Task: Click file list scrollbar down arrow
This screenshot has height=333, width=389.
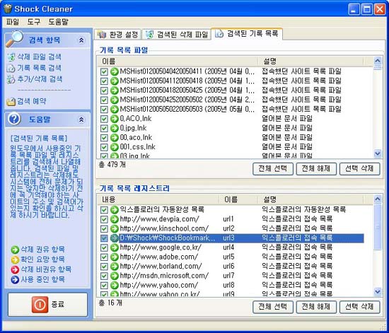Action: (378, 153)
